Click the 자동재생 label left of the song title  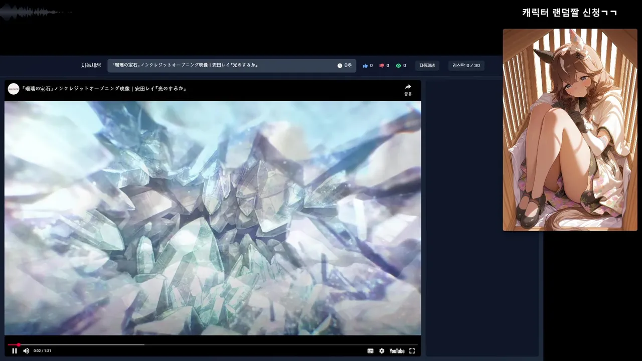[91, 65]
